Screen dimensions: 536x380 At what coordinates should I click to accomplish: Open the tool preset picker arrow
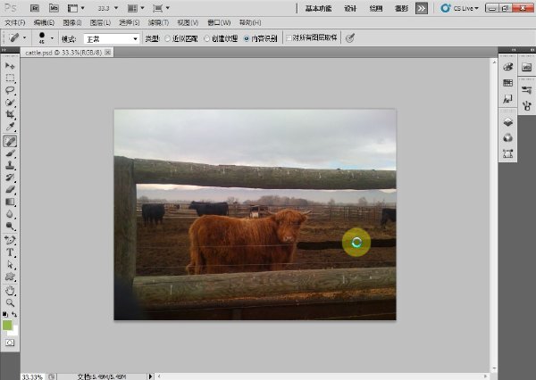[x=24, y=37]
